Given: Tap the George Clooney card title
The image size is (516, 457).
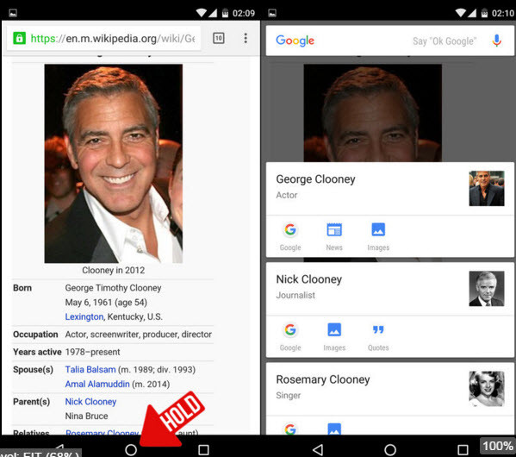Looking at the screenshot, I should 315,179.
